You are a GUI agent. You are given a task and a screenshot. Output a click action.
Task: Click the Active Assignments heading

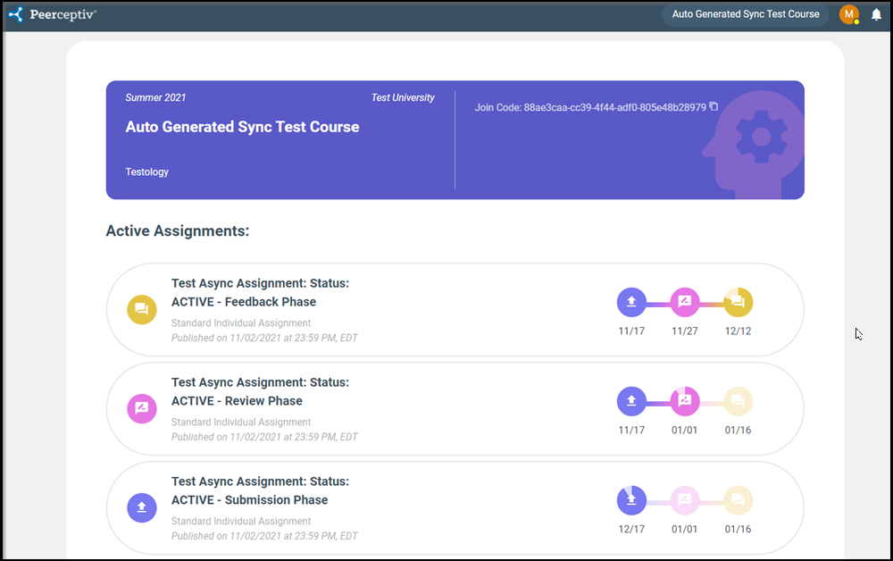pos(177,230)
